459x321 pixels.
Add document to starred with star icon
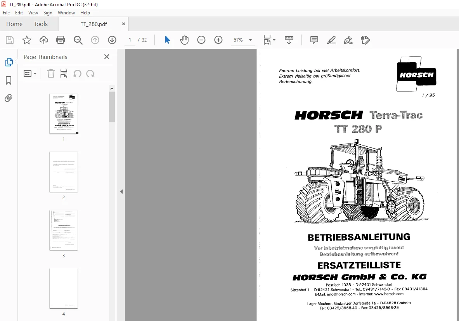coord(27,40)
